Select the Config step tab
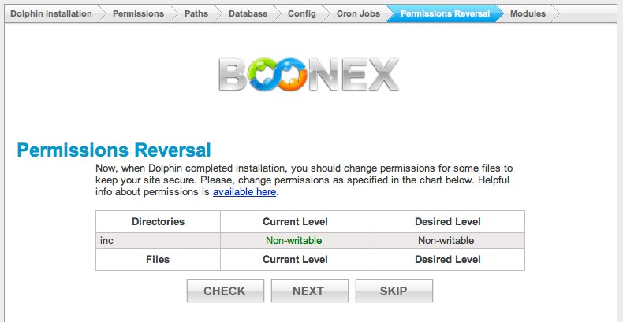 point(302,13)
